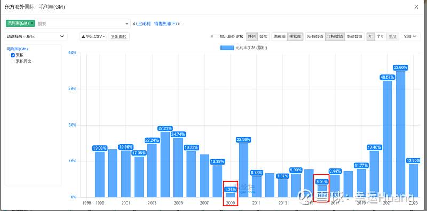Click the 2020 bar labeled 19.40%
The image size is (427, 211).
click(375, 174)
